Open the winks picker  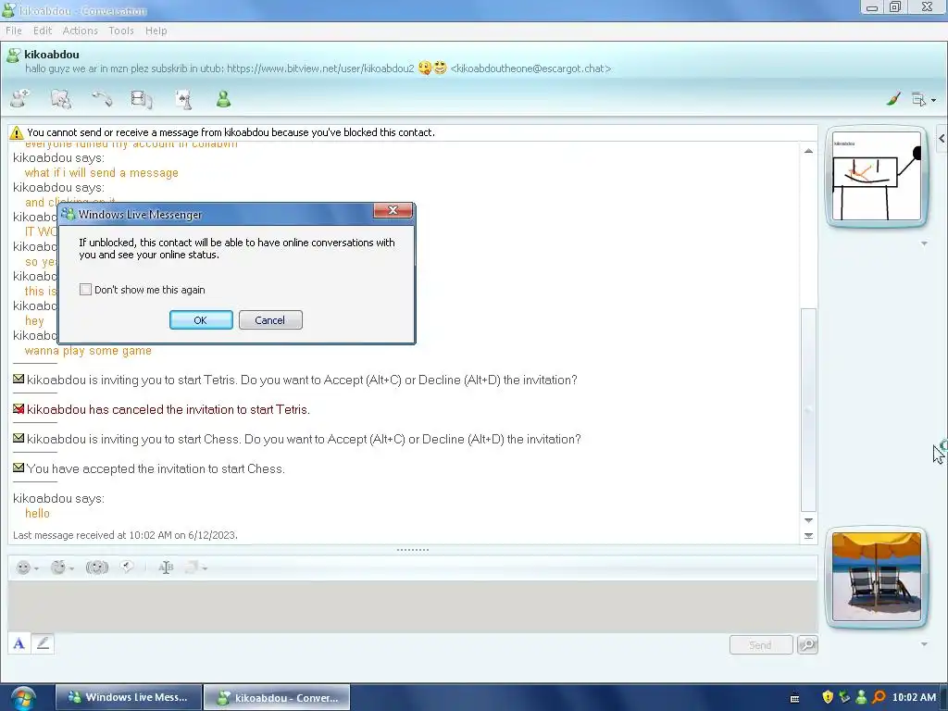62,568
